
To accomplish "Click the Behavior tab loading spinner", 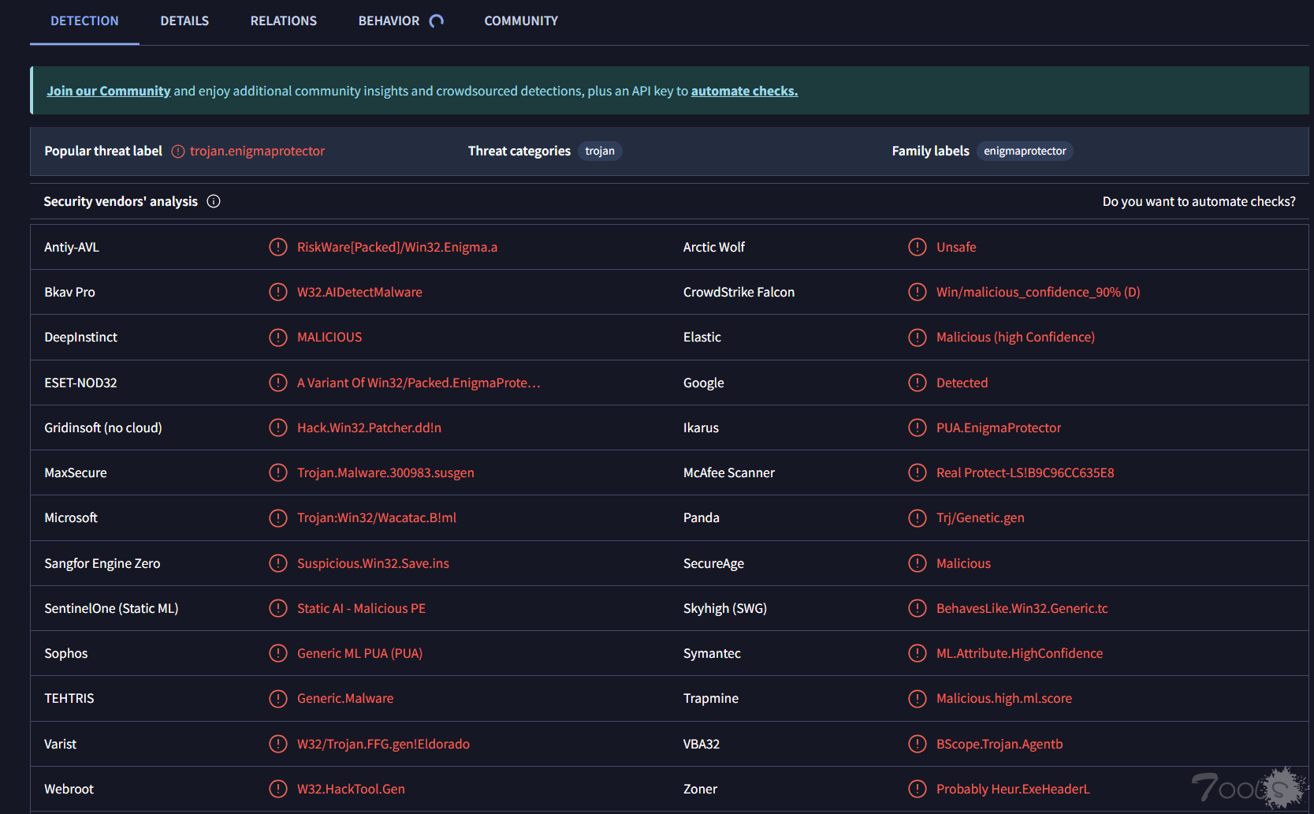I will click(437, 21).
